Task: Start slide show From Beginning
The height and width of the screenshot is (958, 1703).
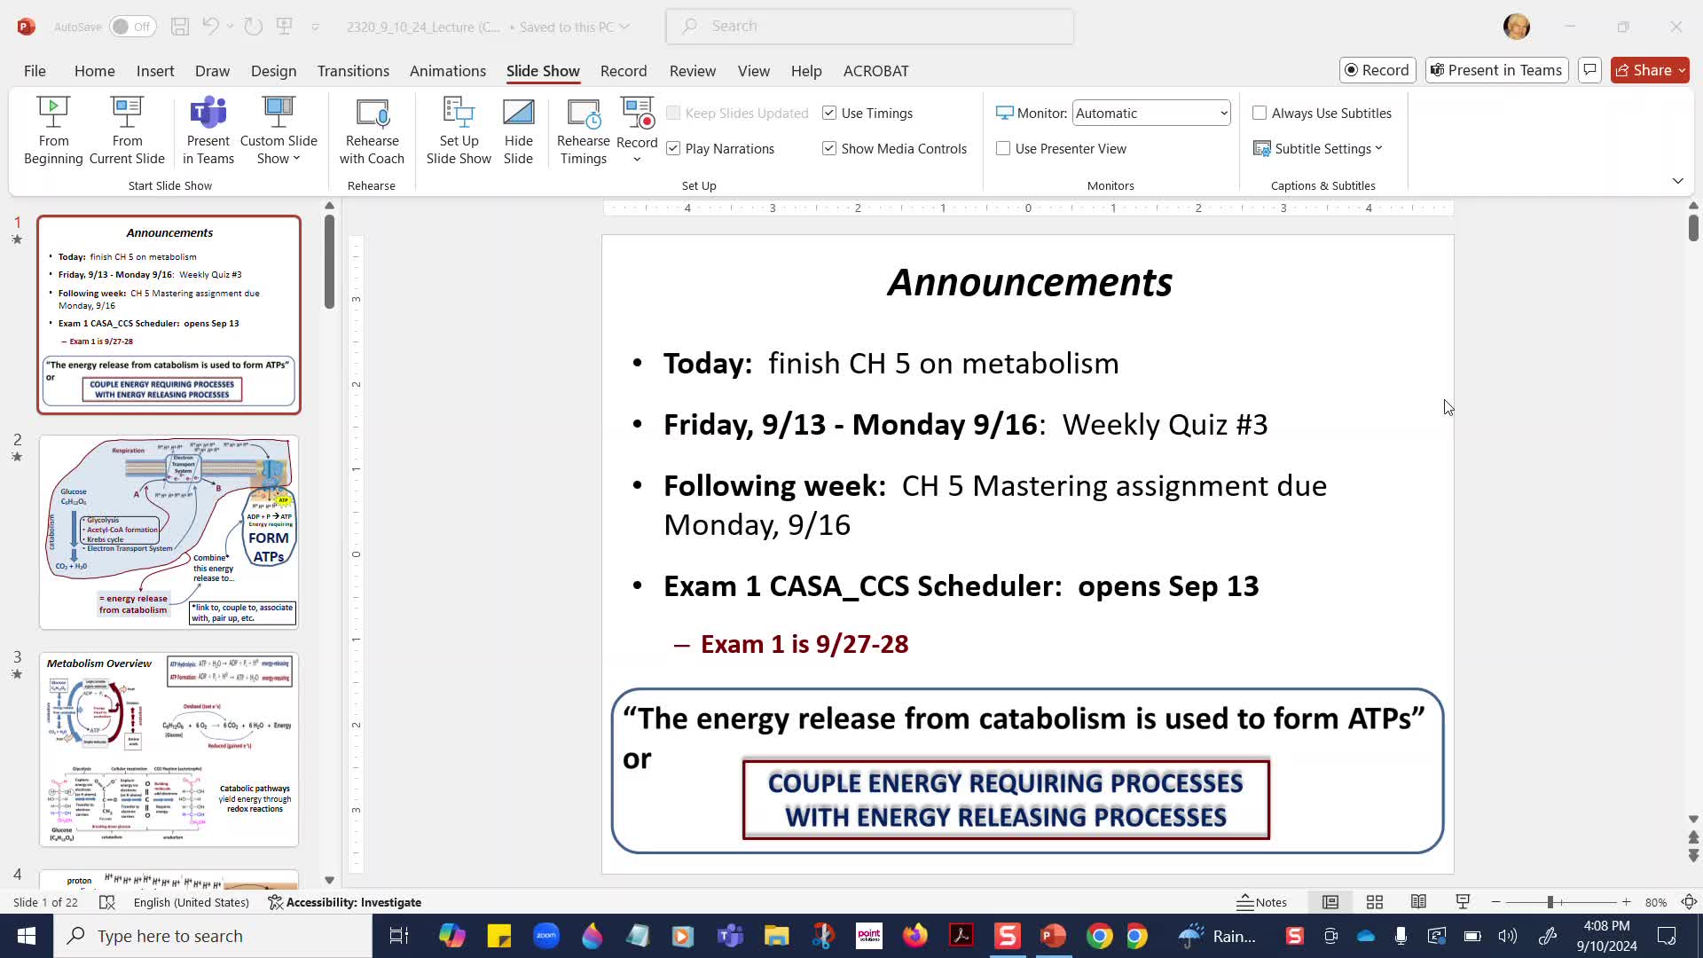Action: tap(53, 130)
